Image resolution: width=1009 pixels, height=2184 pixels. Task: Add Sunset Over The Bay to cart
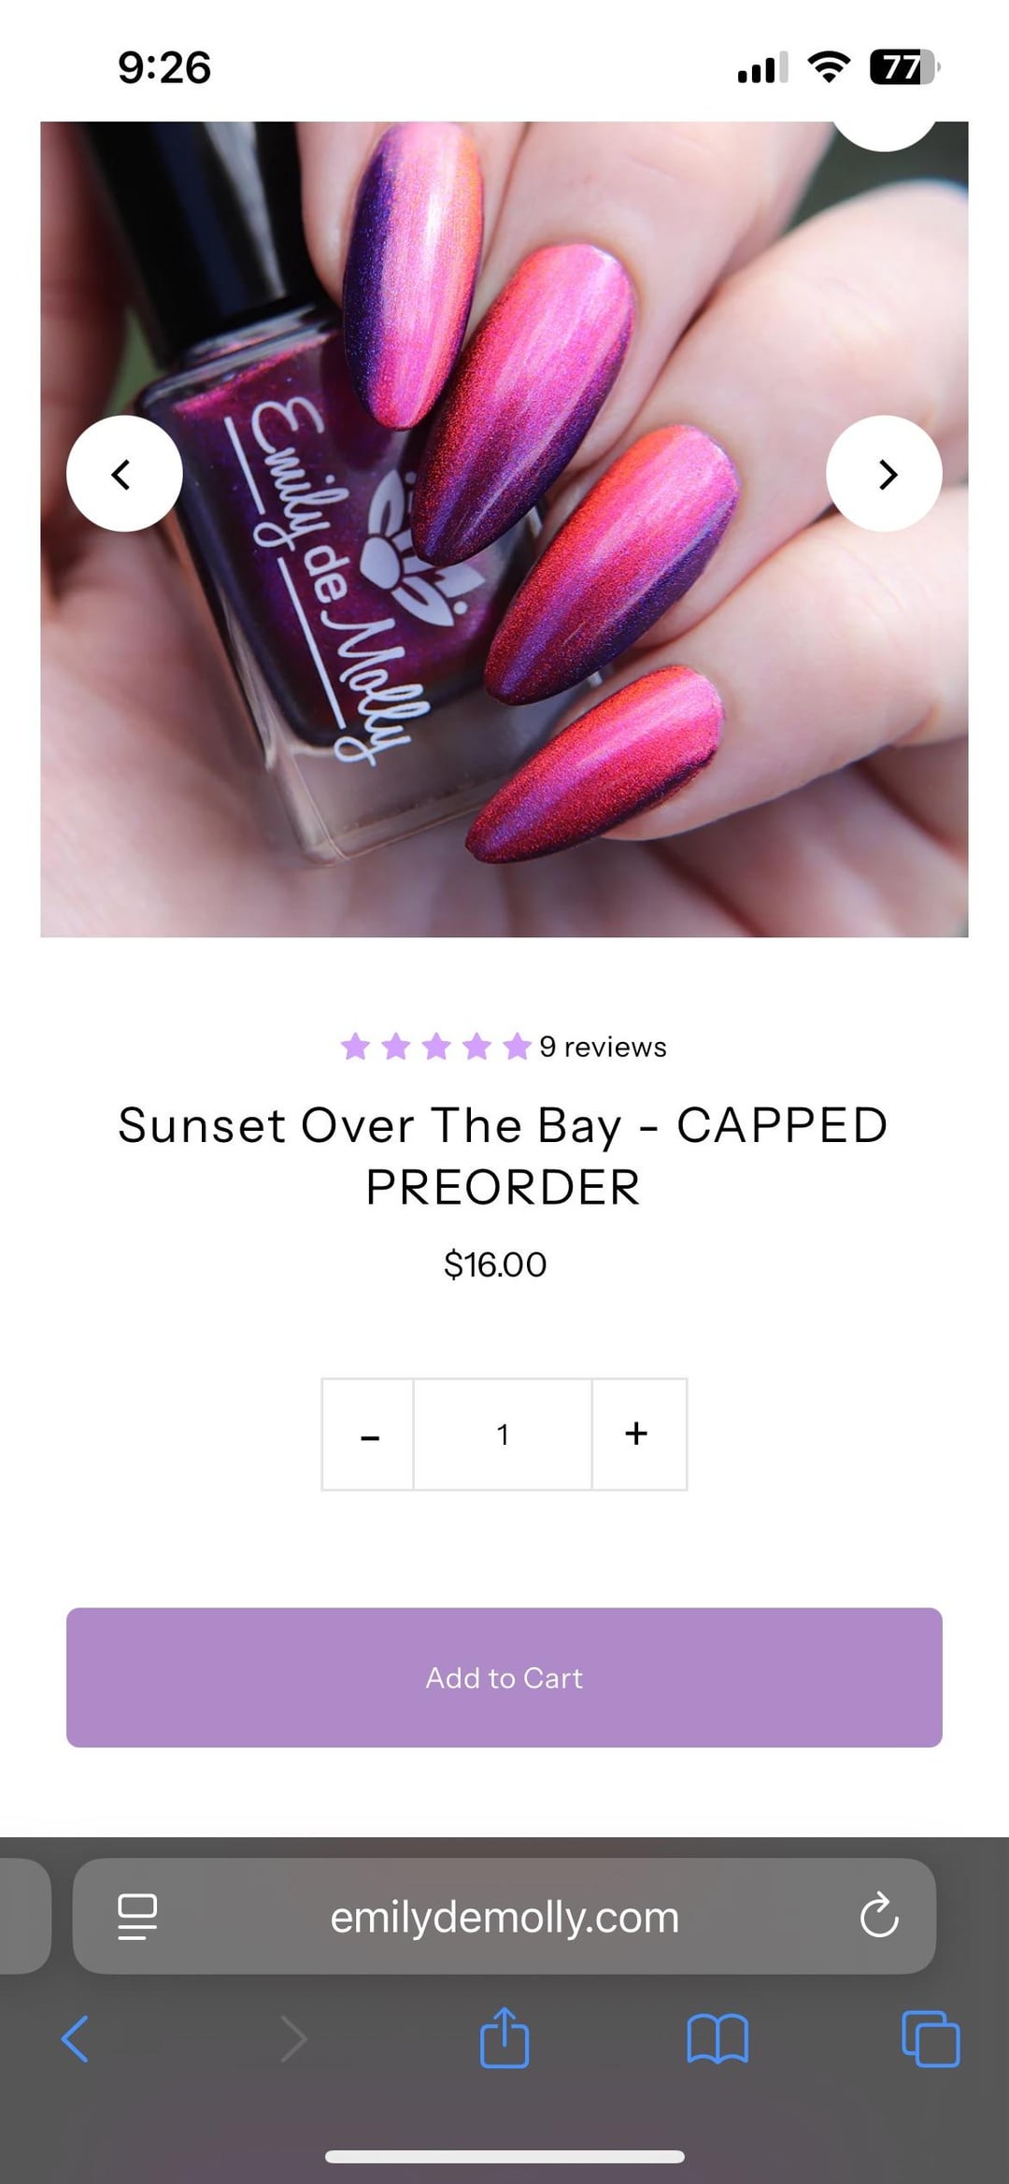[504, 1677]
